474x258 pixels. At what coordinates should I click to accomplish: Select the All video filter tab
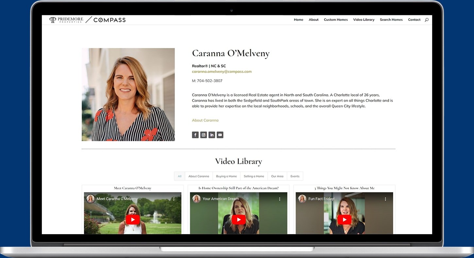pos(179,176)
